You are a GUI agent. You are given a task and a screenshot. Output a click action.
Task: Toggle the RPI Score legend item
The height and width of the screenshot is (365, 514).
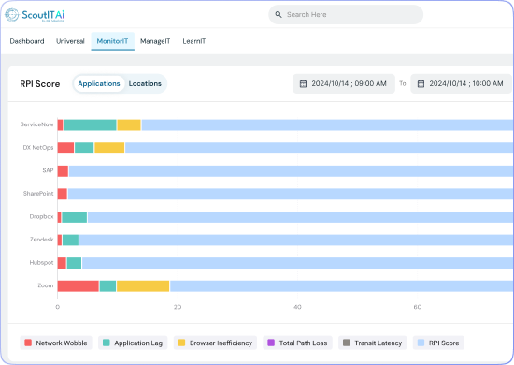(x=438, y=343)
